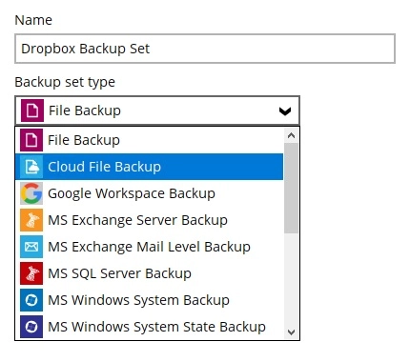410x362 pixels.
Task: Click the File Backup icon in combo box
Action: point(32,111)
